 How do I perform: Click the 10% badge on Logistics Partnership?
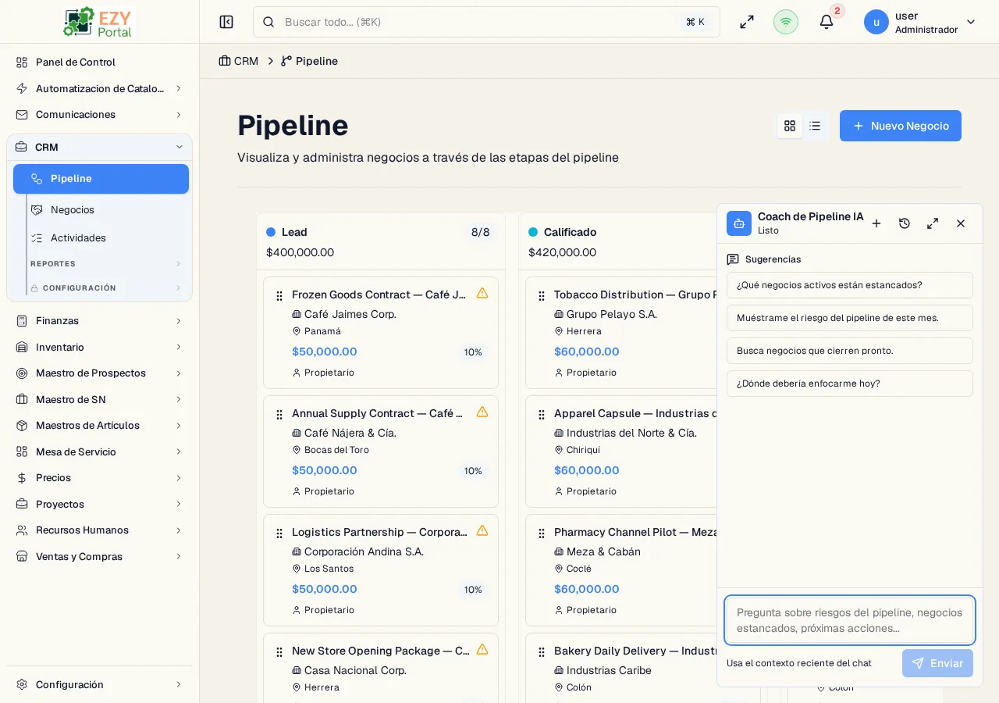pos(473,590)
